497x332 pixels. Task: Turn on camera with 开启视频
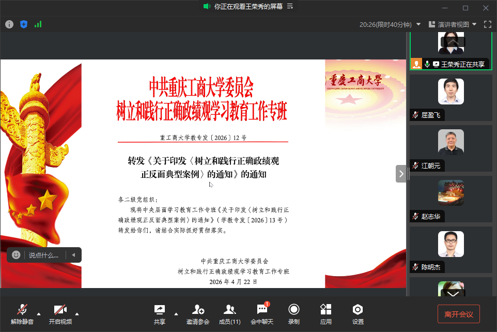[x=60, y=314]
